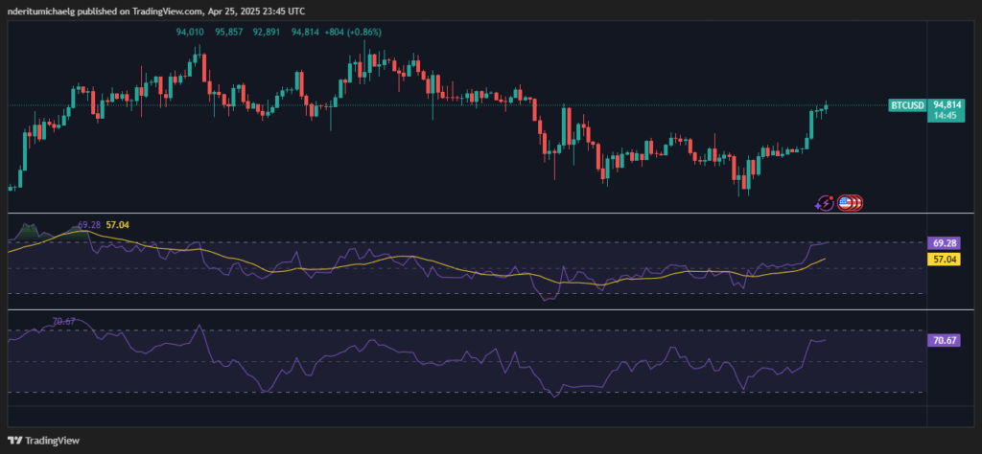Image resolution: width=982 pixels, height=454 pixels.
Task: Click the +804 (+0.86%) change value
Action: (x=354, y=32)
